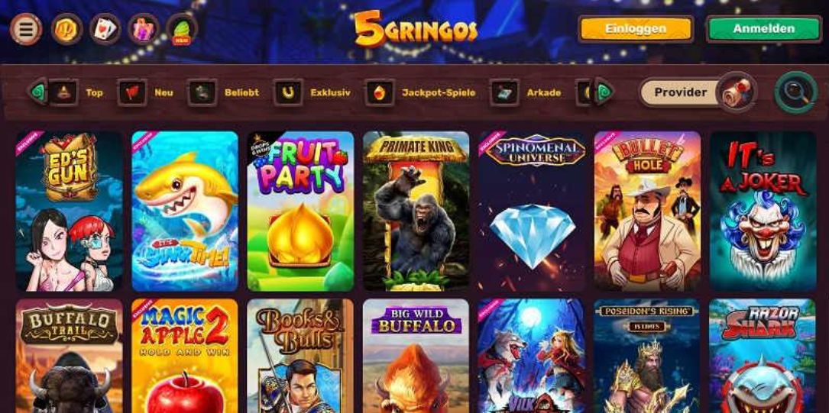Viewport: 829px width, 413px height.
Task: Launch the Razor Shark game tile
Action: (x=763, y=356)
